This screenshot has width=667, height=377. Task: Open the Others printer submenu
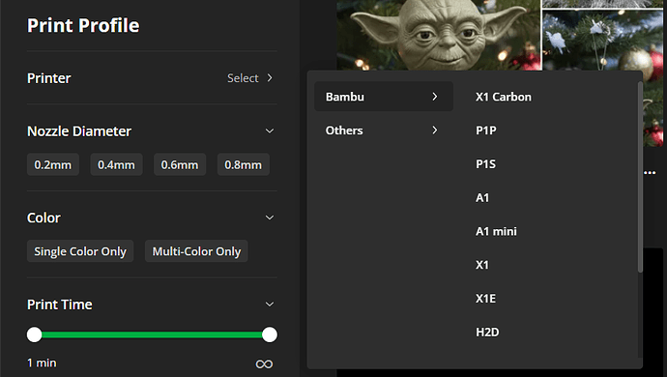coord(383,130)
